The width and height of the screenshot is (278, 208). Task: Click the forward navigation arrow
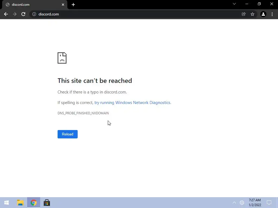click(15, 14)
